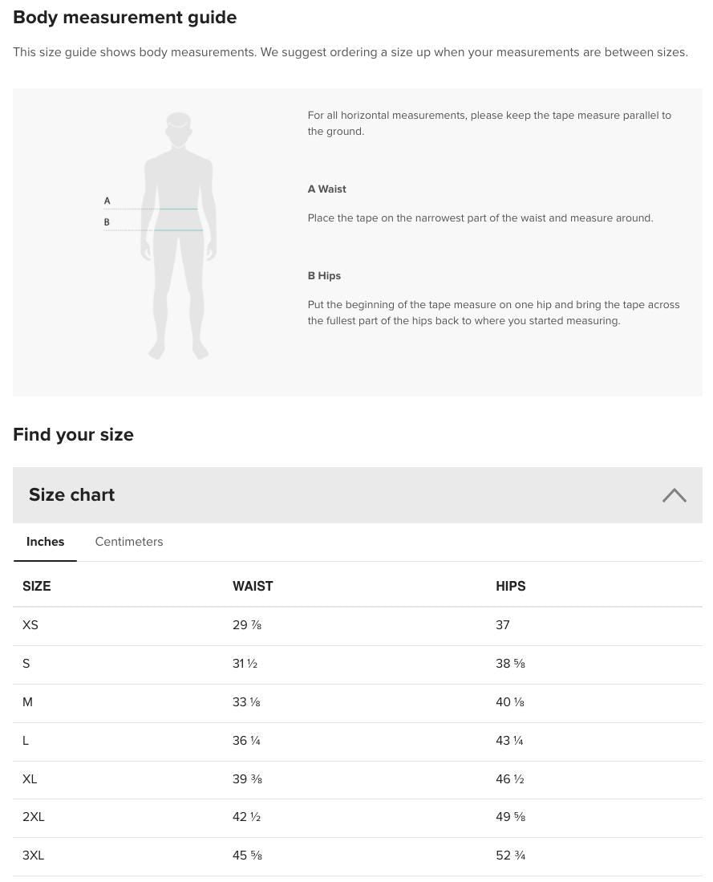
Task: Click the A Waist section heading
Action: coord(326,189)
